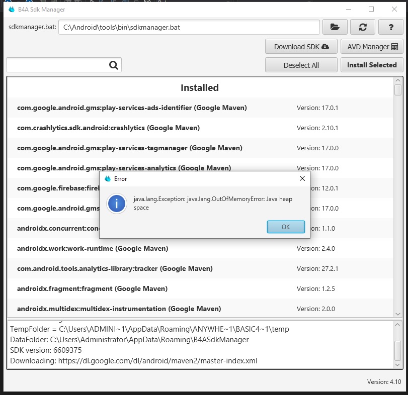Click the blue info icon in Error dialog
Screen dimensions: 408x395
pyautogui.click(x=117, y=204)
